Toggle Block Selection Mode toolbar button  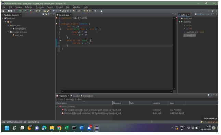[68, 11]
